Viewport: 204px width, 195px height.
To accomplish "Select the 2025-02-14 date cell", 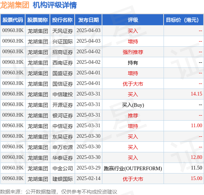I will coord(89,179).
